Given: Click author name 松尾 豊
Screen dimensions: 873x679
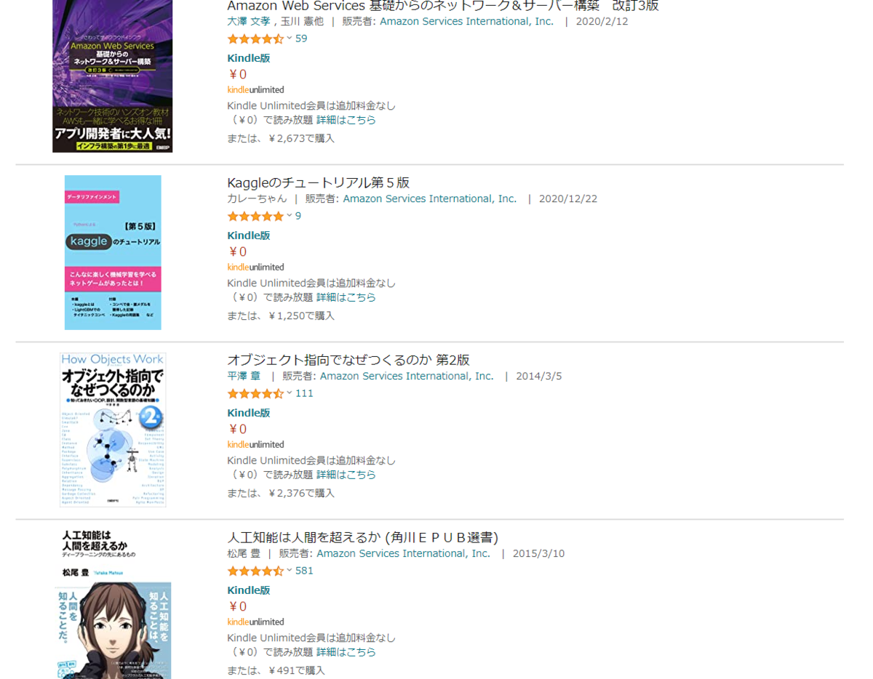Looking at the screenshot, I should [244, 553].
